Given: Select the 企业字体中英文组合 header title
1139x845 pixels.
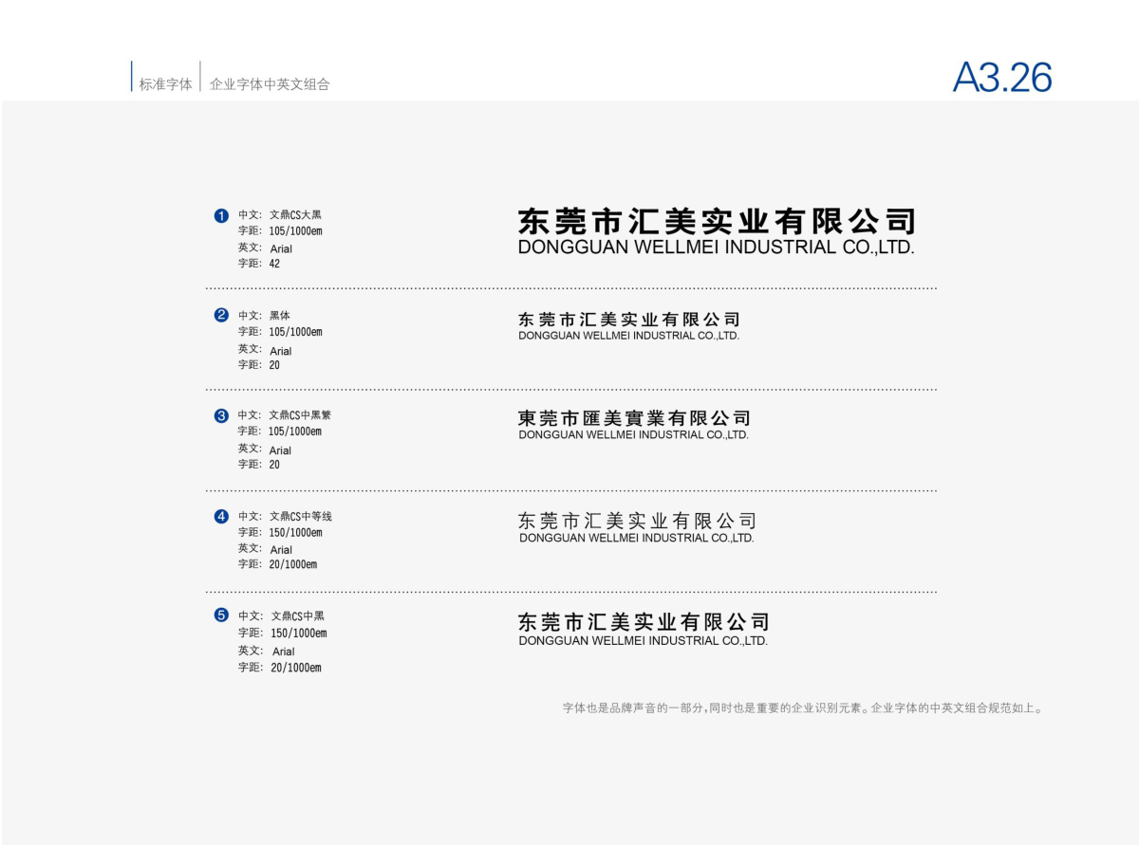Looking at the screenshot, I should [270, 84].
